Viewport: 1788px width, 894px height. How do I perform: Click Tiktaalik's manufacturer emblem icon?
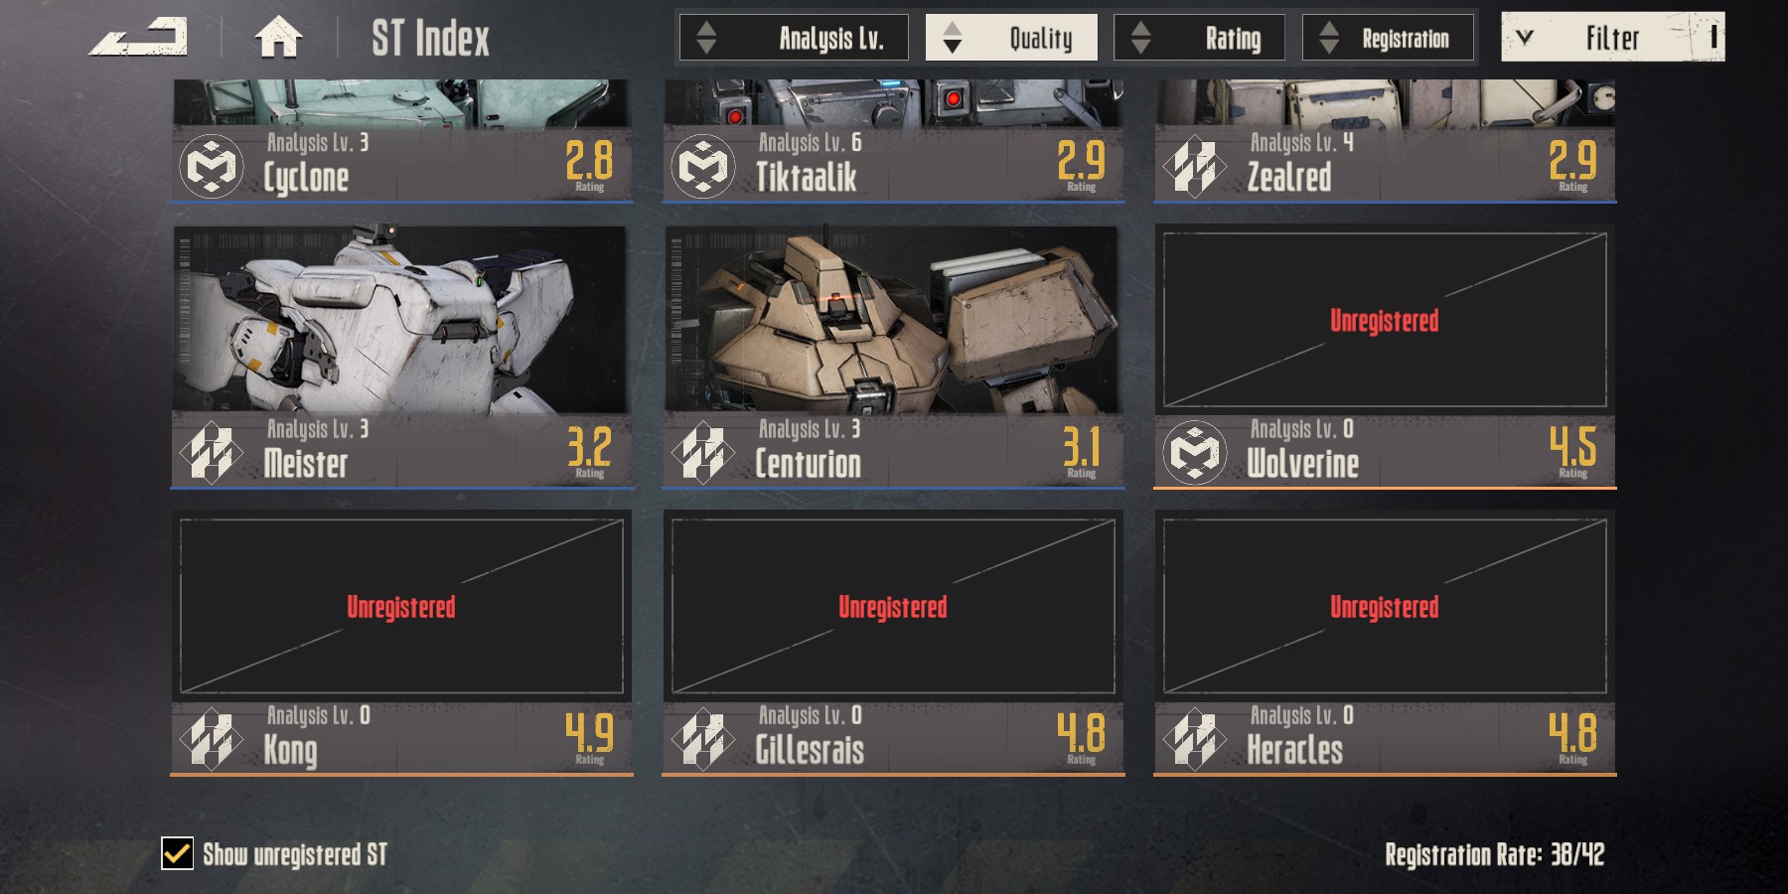coord(703,165)
